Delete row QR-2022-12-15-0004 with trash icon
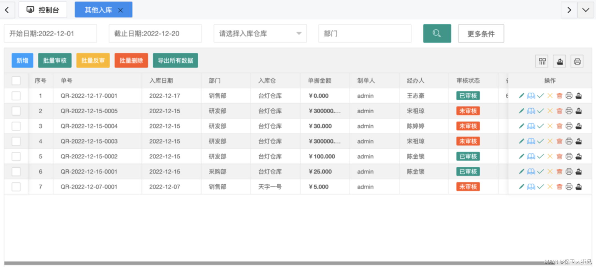This screenshot has width=596, height=267. point(559,126)
